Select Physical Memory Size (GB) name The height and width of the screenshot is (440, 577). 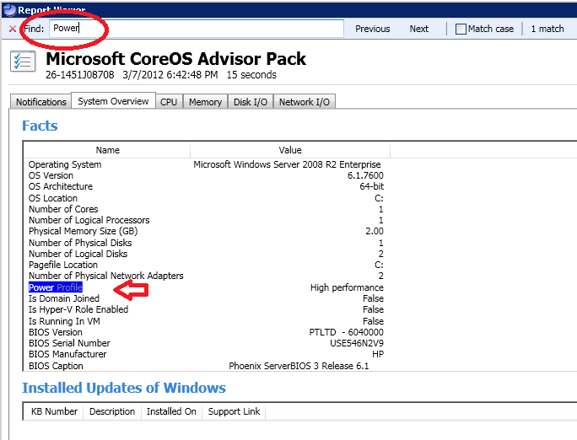(84, 231)
